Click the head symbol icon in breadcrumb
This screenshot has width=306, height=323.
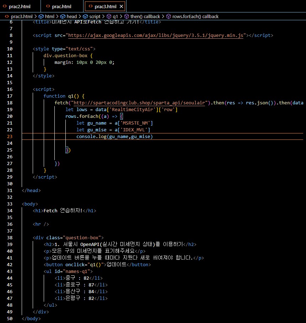click(x=63, y=16)
